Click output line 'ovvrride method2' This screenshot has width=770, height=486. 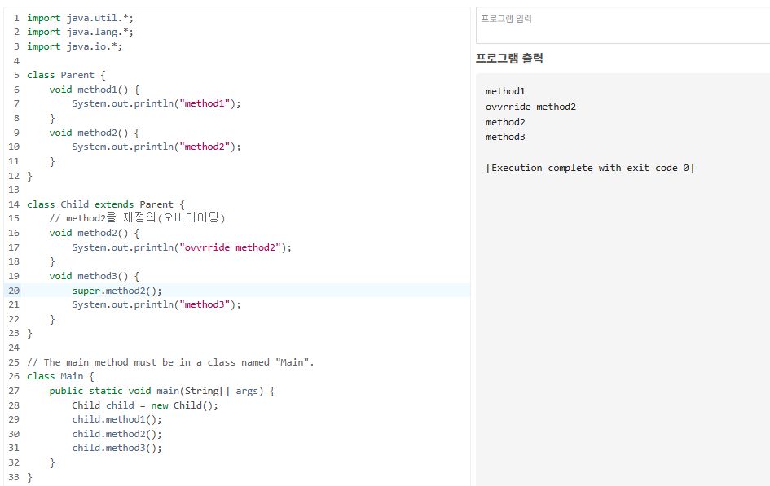(530, 107)
